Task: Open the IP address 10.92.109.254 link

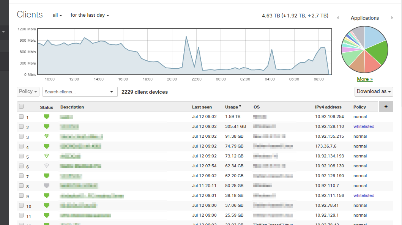Action: pos(329,117)
